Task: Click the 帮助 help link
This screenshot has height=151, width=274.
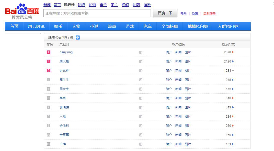Action: pyautogui.click(x=184, y=14)
